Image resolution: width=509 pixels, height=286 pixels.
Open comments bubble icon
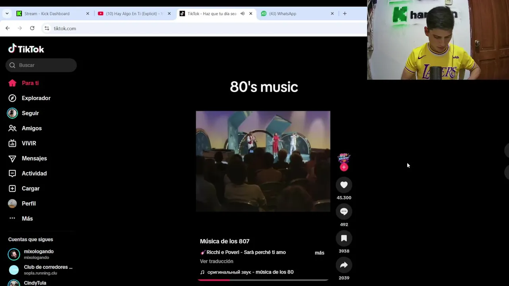[x=344, y=212]
